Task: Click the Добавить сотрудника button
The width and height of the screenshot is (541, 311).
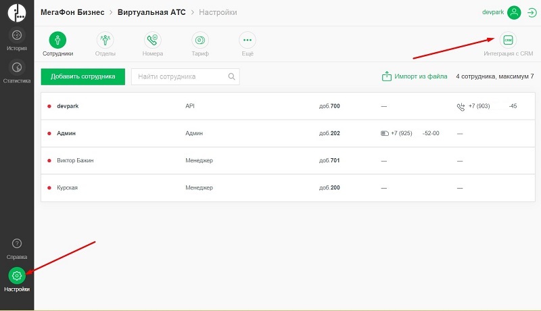Action: [83, 76]
